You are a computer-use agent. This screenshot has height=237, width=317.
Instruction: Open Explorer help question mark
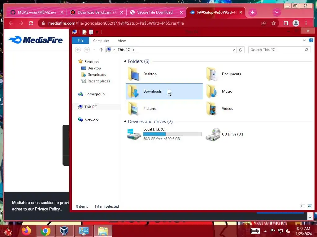click(x=311, y=40)
